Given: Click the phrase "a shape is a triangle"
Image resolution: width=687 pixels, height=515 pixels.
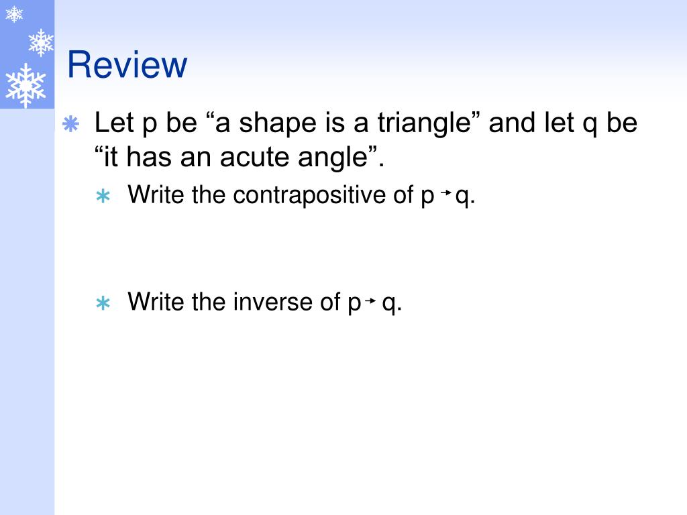Looking at the screenshot, I should click(340, 123).
